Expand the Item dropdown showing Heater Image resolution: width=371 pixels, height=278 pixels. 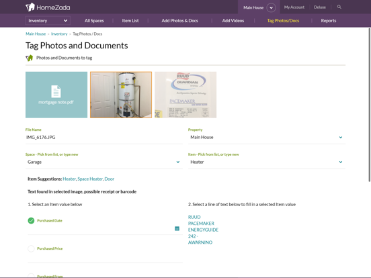[x=267, y=163]
